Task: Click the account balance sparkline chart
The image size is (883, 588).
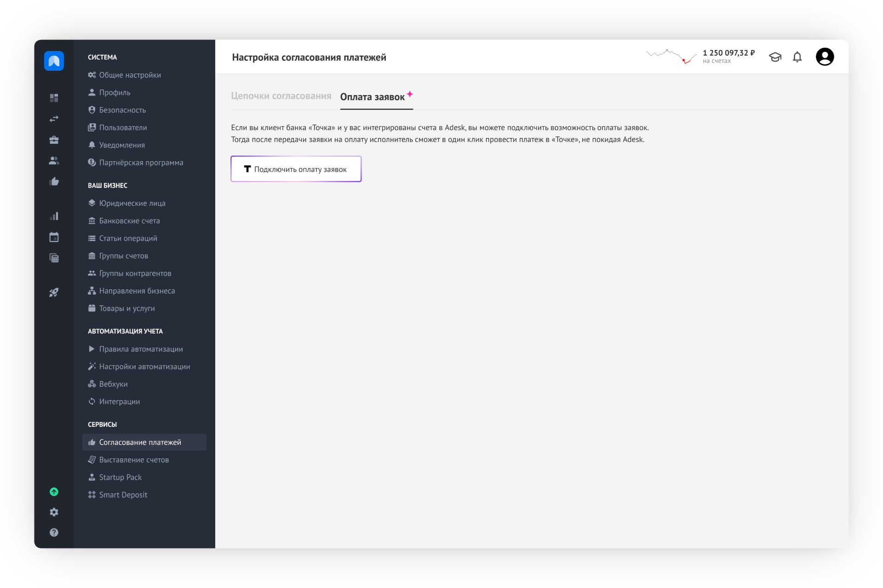Action: (x=671, y=57)
